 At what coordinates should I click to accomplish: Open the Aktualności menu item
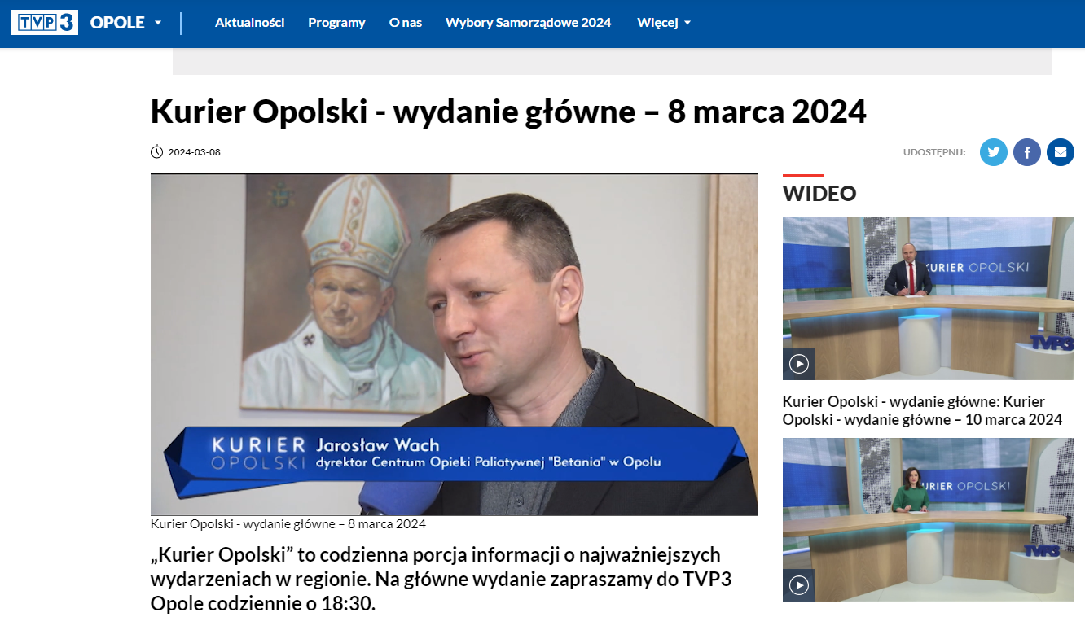[x=249, y=23]
